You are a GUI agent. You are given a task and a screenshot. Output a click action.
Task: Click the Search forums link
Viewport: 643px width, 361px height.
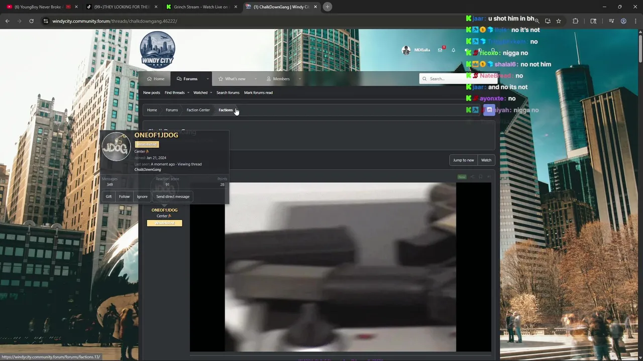click(x=228, y=93)
